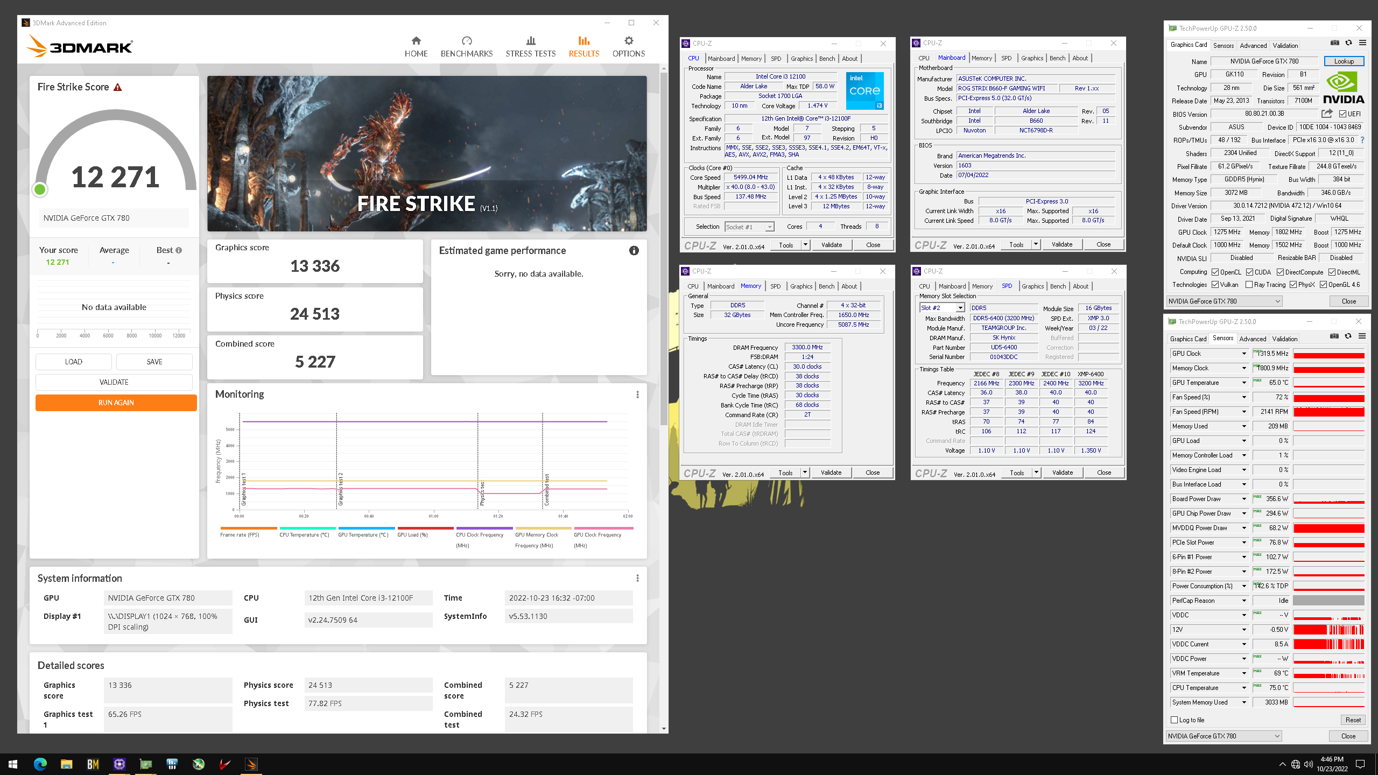
Task: Open Estimated game performance info icon
Action: pos(634,251)
